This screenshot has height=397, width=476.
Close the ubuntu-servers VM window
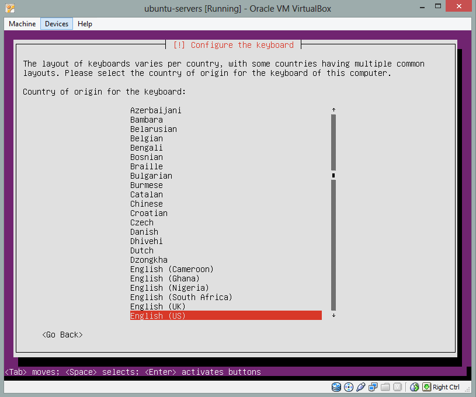coord(458,6)
